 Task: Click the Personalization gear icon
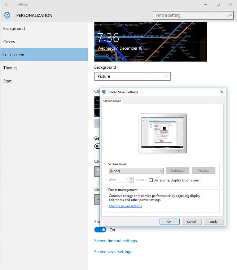pyautogui.click(x=7, y=15)
